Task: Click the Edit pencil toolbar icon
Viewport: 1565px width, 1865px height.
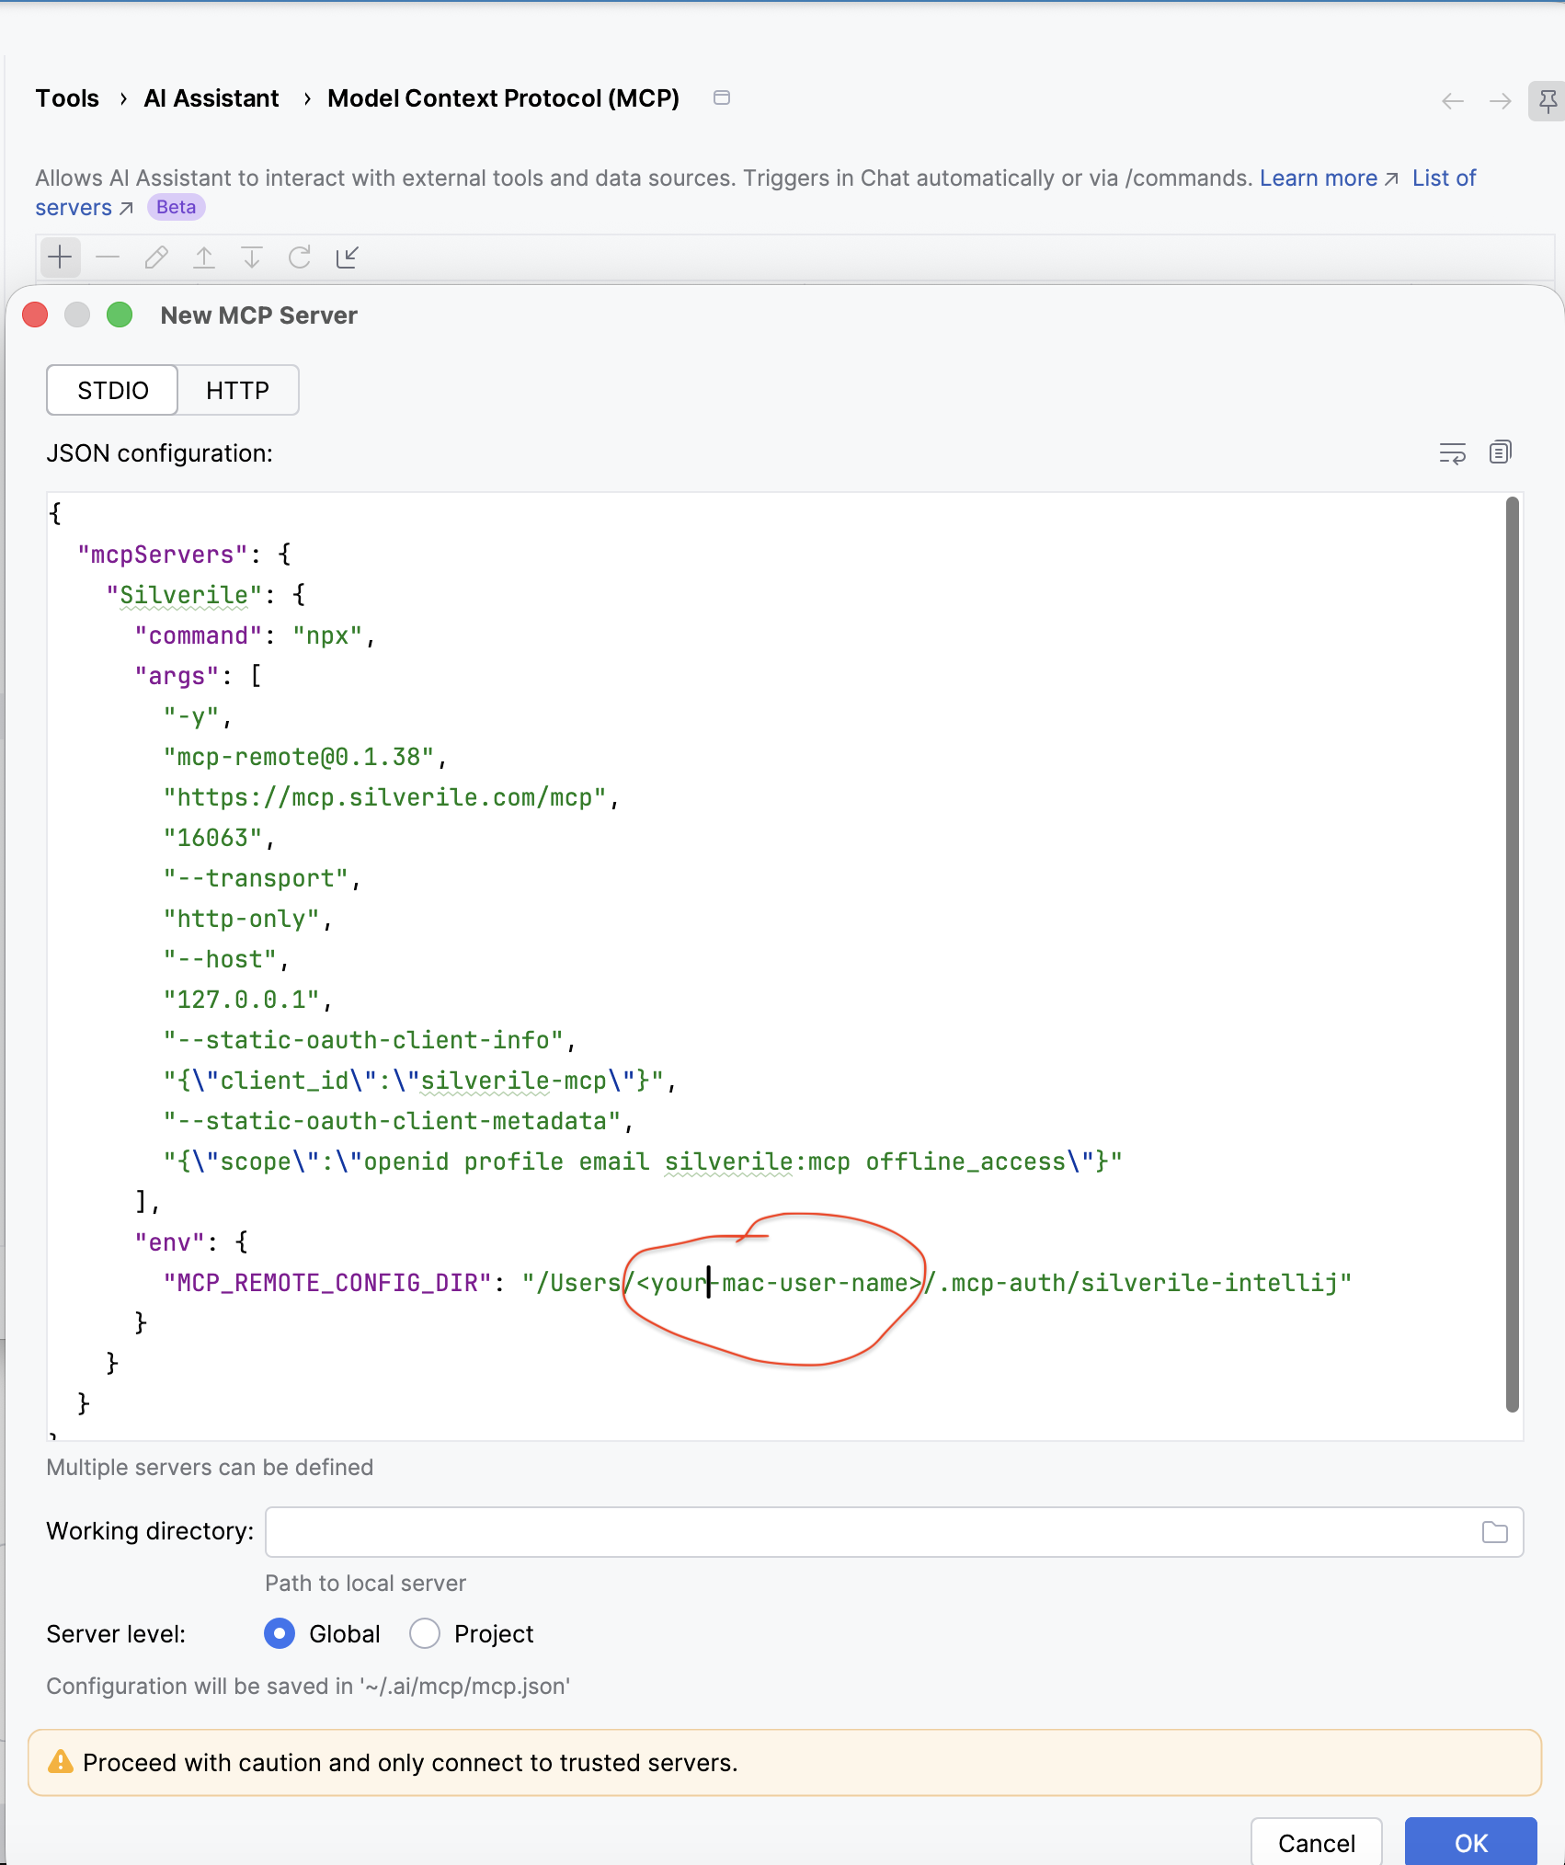Action: pyautogui.click(x=156, y=257)
